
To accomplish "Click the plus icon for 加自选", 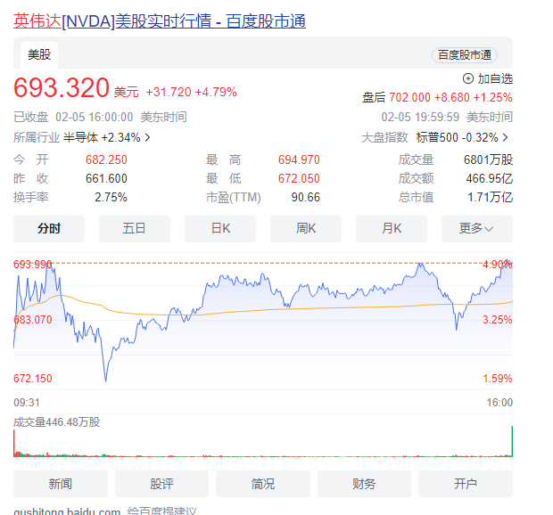I will coord(469,79).
